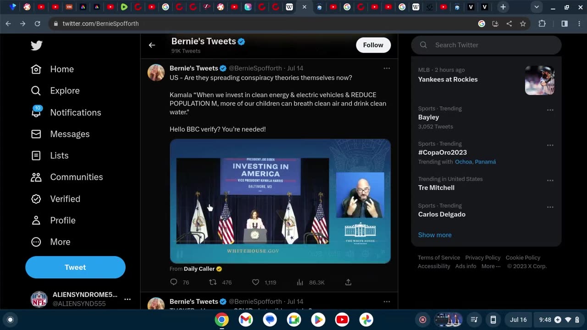Open the Accessibility footer link
The width and height of the screenshot is (587, 330).
pyautogui.click(x=434, y=266)
